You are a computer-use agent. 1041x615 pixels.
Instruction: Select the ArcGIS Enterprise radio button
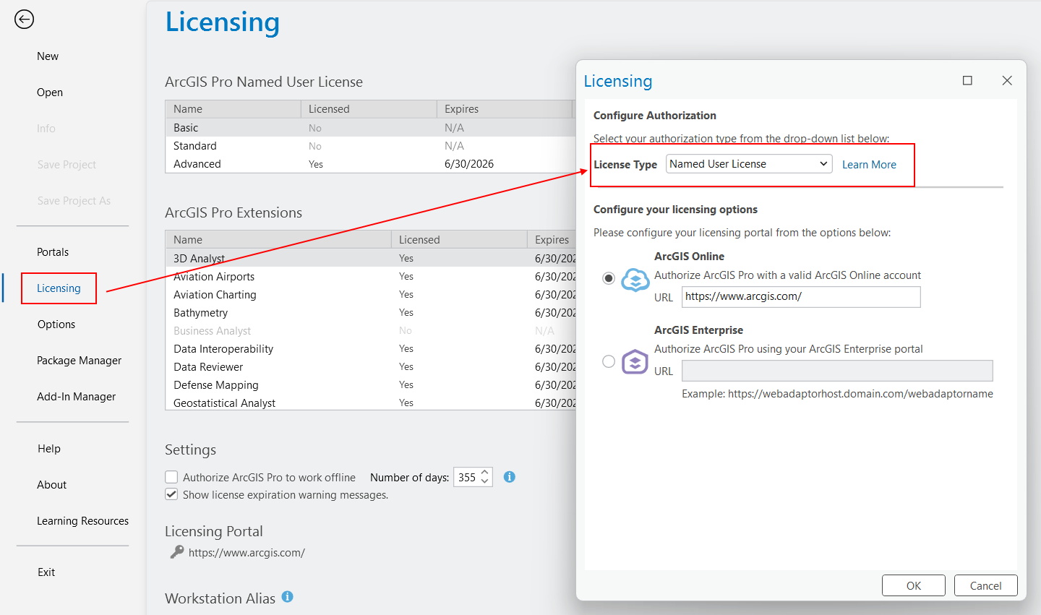point(609,361)
